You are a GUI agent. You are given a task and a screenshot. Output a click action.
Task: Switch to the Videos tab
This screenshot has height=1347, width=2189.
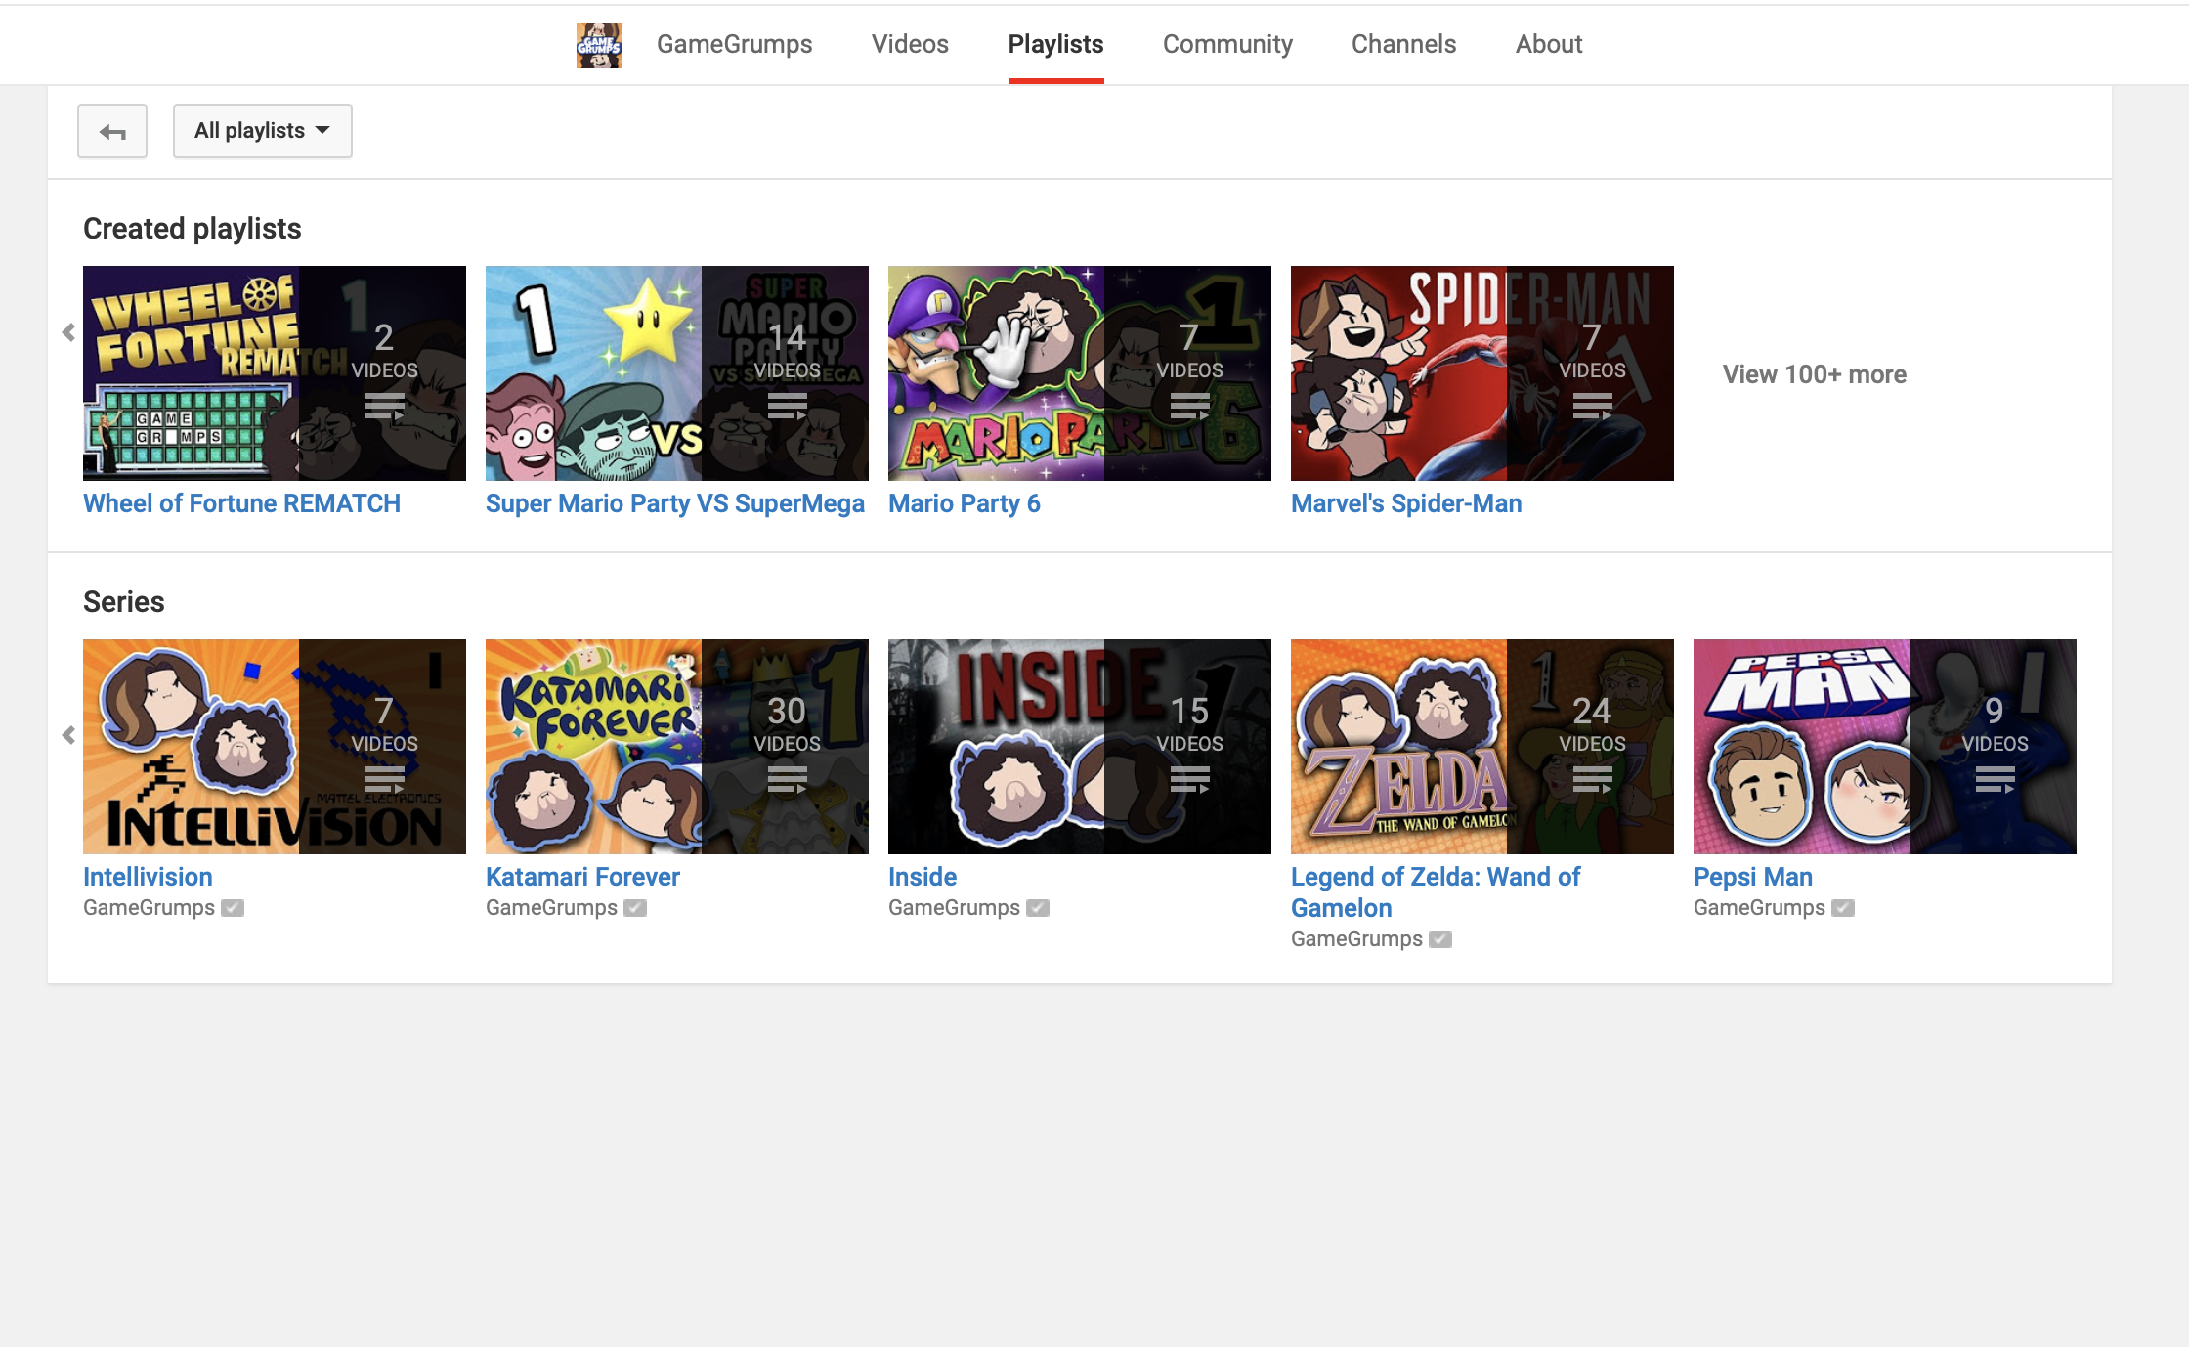910,44
